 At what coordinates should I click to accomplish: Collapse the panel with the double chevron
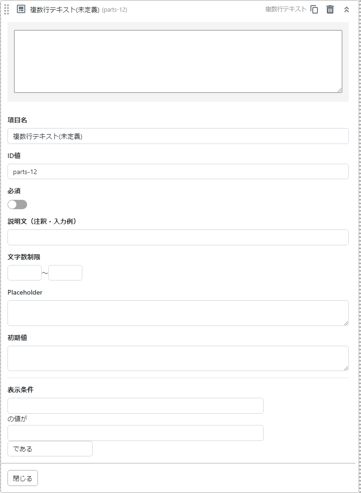(x=346, y=9)
